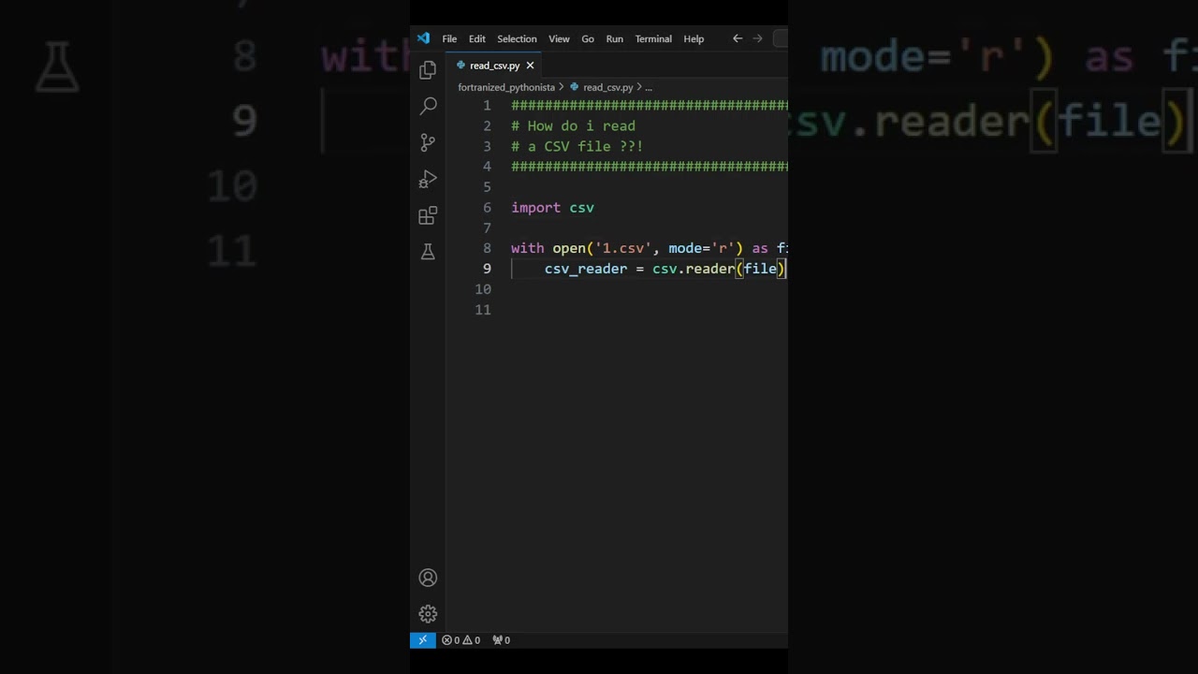1198x674 pixels.
Task: Open the View menu
Action: point(559,38)
